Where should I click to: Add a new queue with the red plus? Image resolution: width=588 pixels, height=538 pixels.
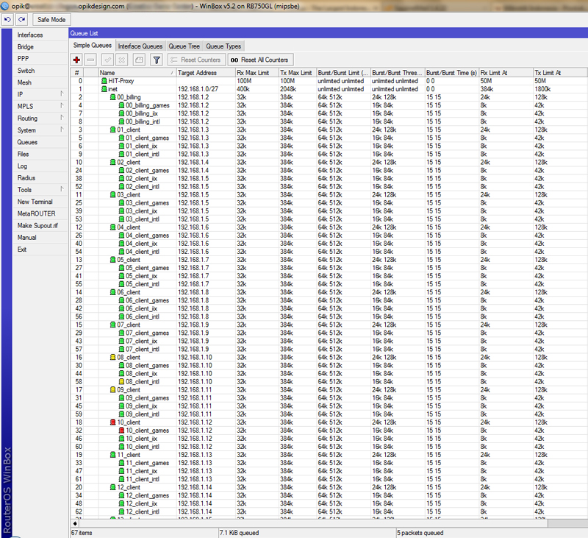click(76, 60)
